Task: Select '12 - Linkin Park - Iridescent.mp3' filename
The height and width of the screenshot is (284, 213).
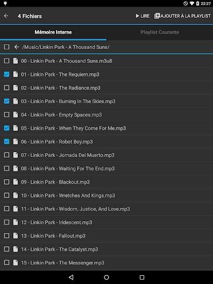Action: (x=57, y=222)
